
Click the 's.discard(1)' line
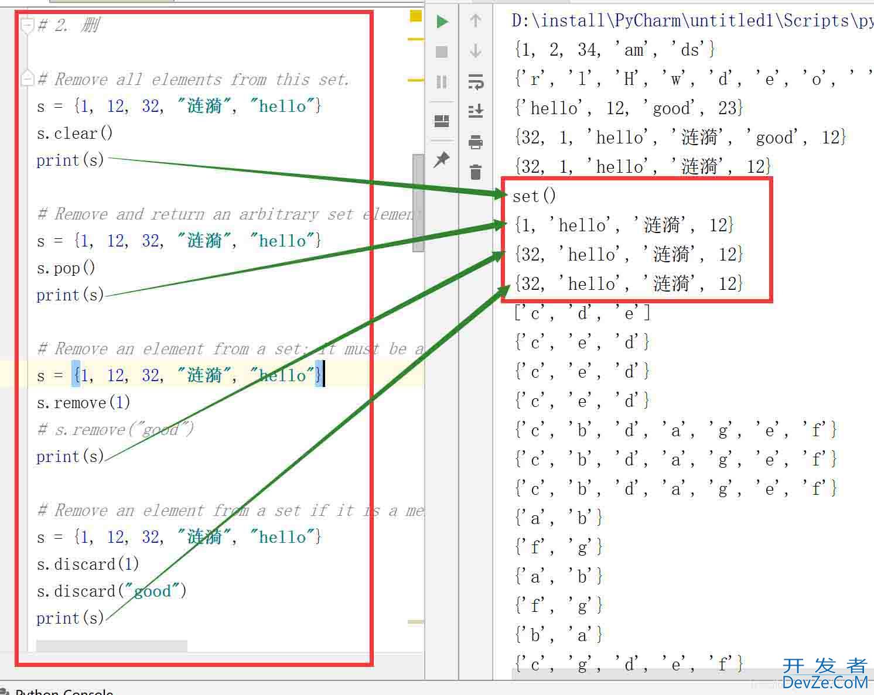coord(88,564)
